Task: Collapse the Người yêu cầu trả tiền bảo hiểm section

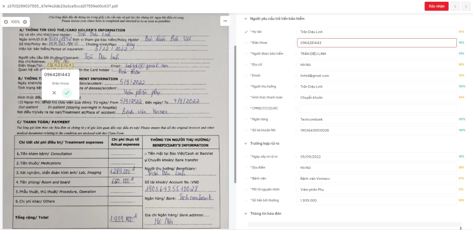Action: point(246,18)
